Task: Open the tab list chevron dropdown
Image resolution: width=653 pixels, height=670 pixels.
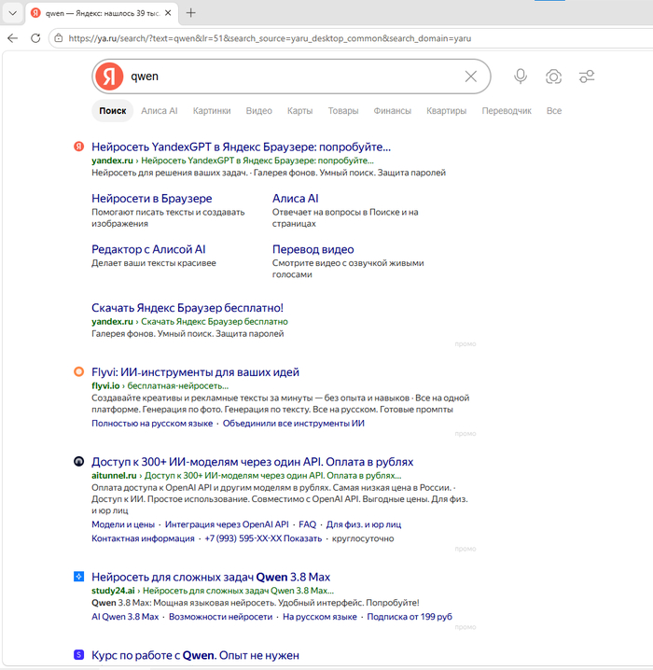Action: (x=13, y=13)
